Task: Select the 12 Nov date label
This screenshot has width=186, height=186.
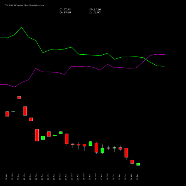Action: pyautogui.click(x=36, y=177)
